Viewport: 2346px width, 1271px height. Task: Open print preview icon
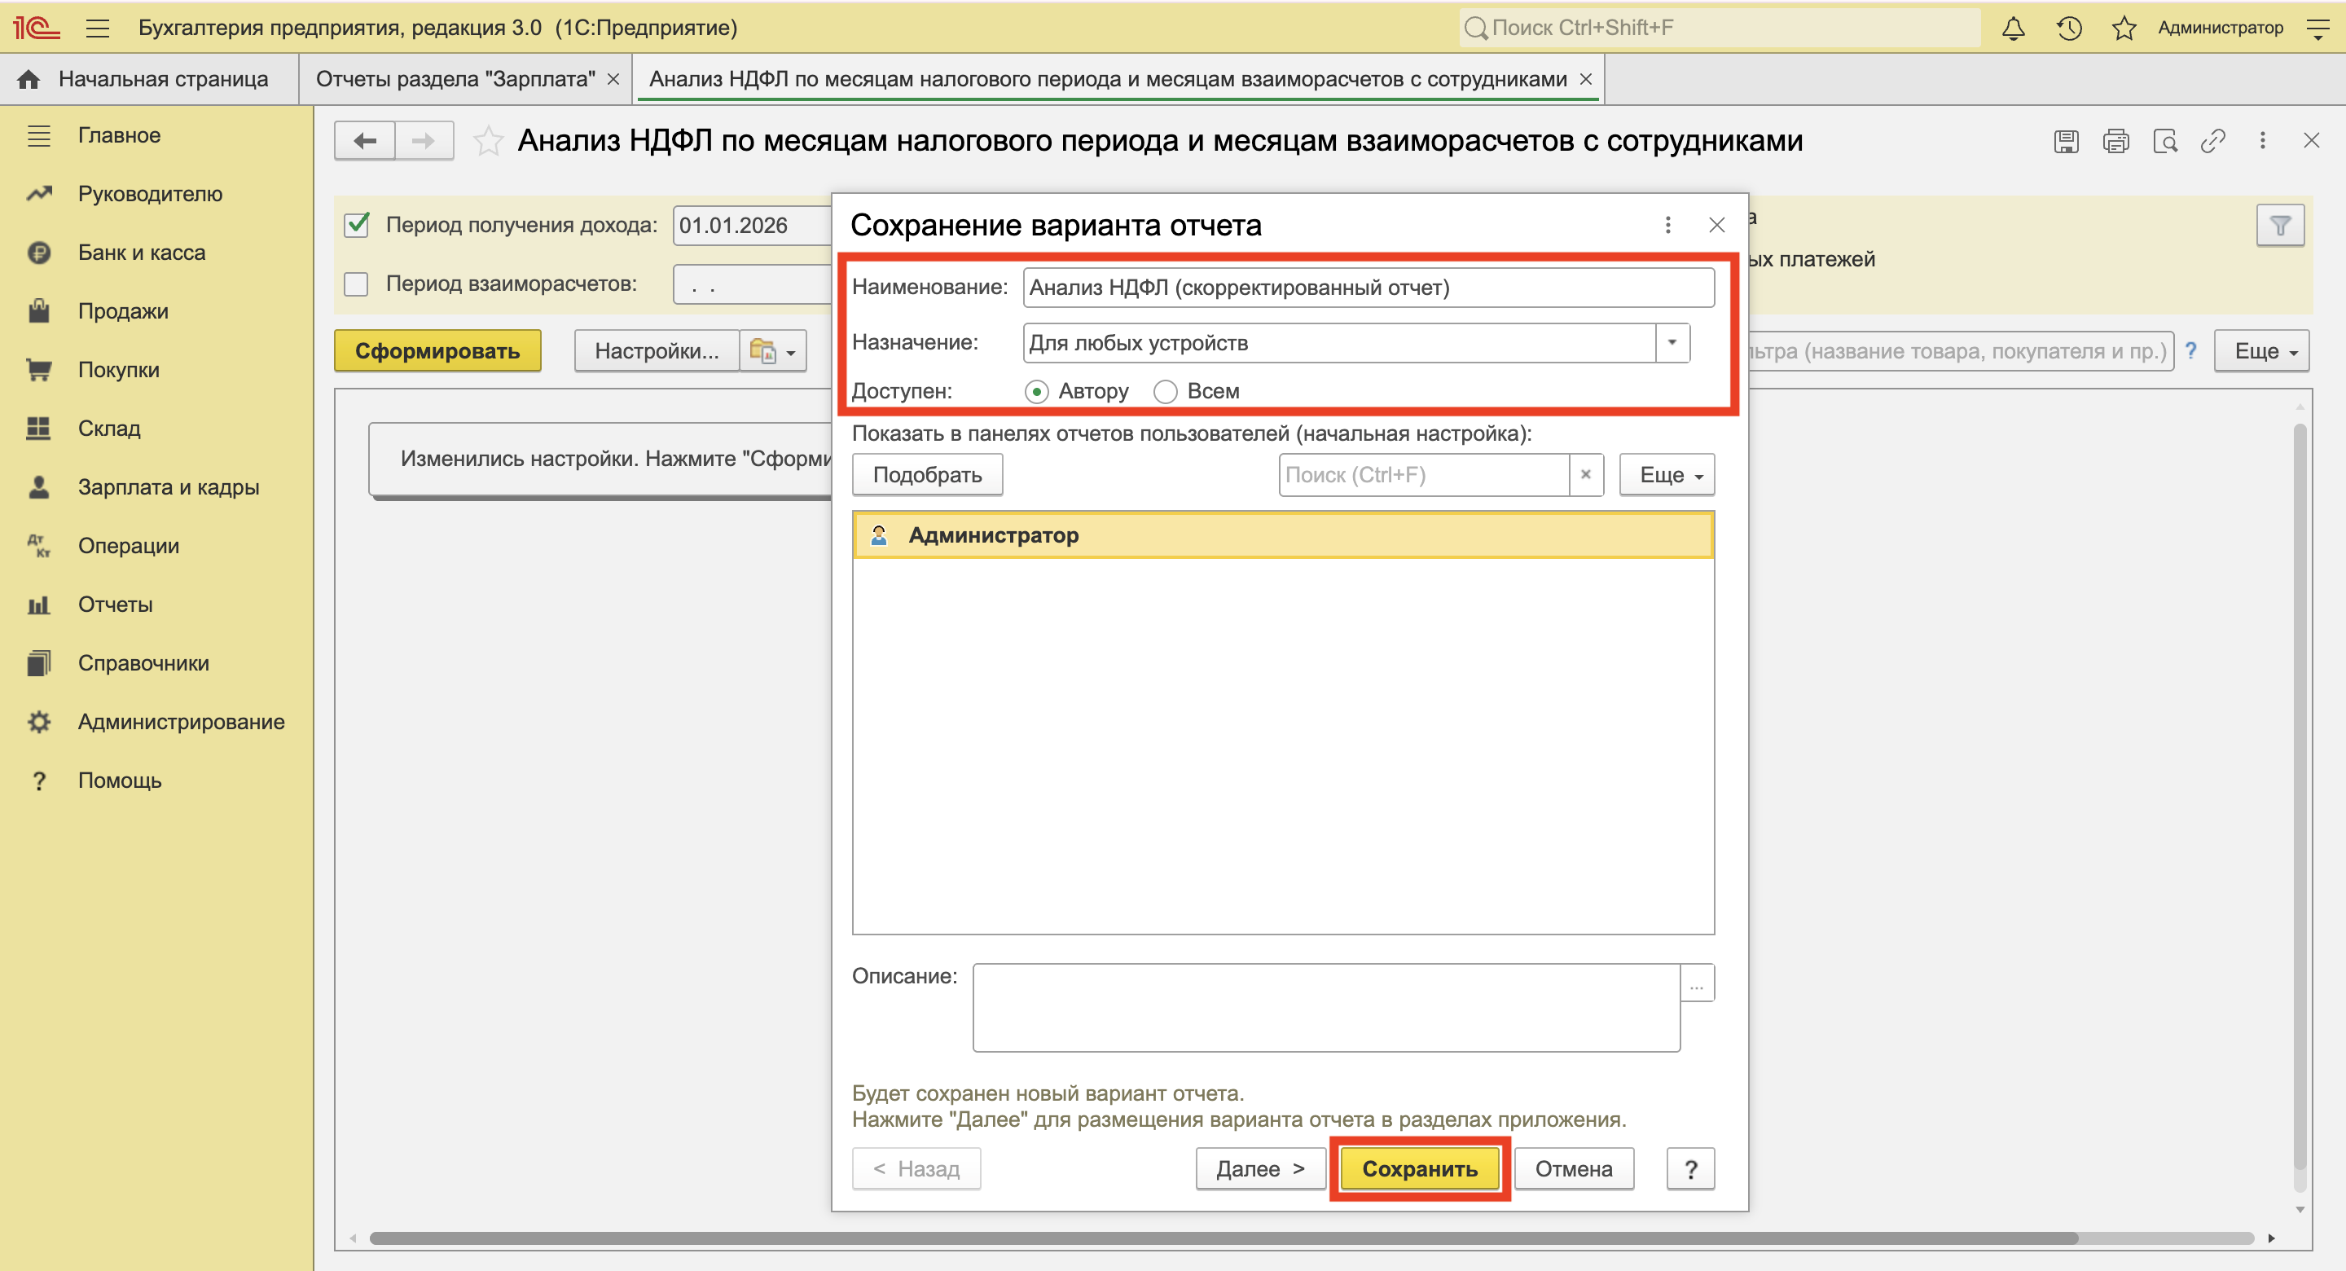coord(2165,141)
